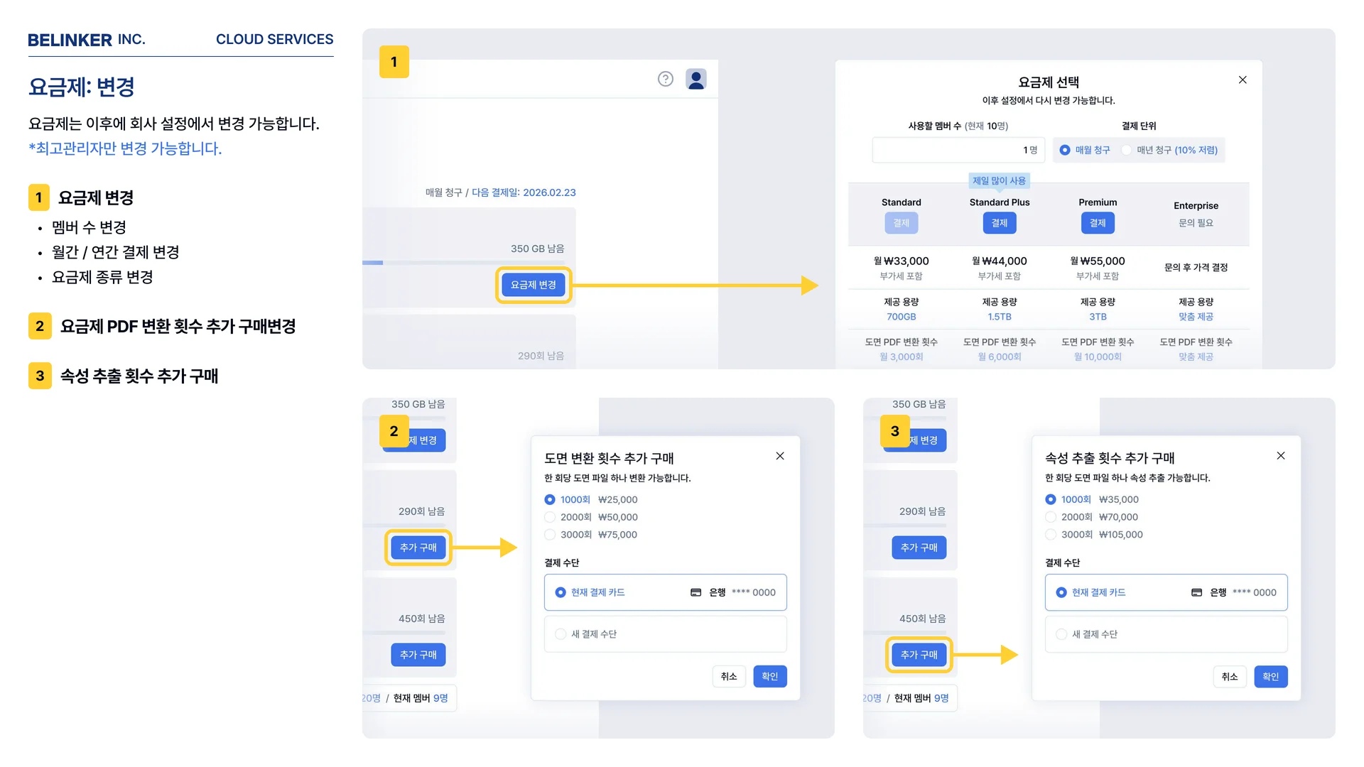Choose 3000 extractions for ₩105,000
The width and height of the screenshot is (1364, 767).
(x=1051, y=535)
